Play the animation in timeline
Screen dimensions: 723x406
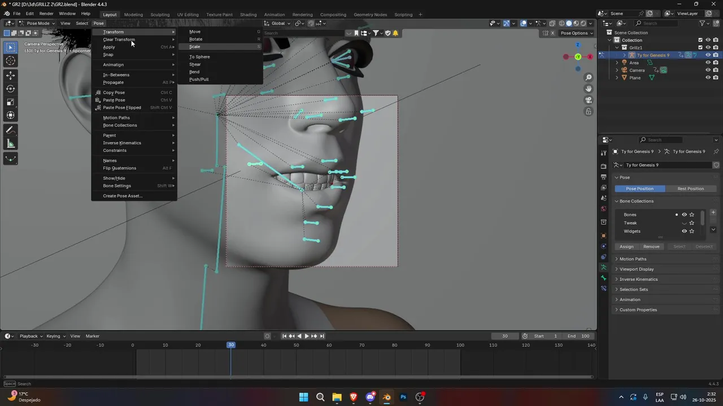pos(307,336)
